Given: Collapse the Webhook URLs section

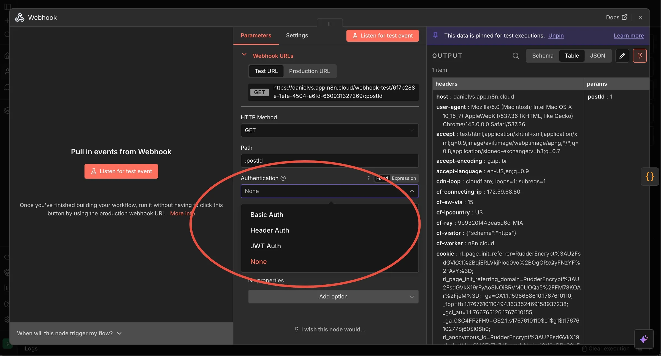Looking at the screenshot, I should pyautogui.click(x=244, y=55).
